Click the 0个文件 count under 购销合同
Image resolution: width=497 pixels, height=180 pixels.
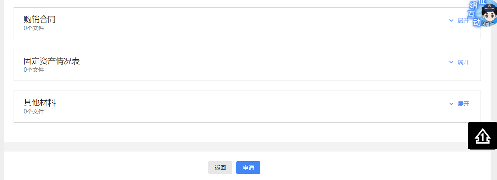tap(34, 28)
